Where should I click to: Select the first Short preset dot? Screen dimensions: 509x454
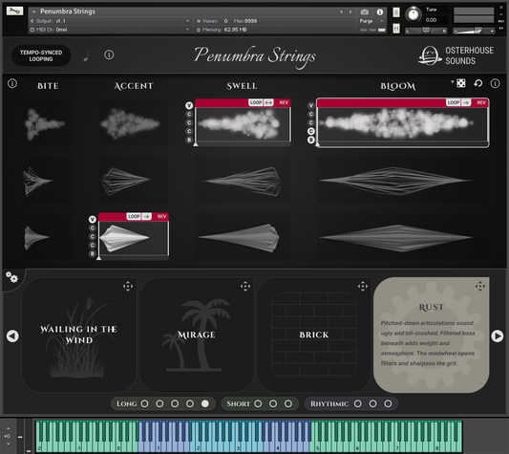coord(258,403)
